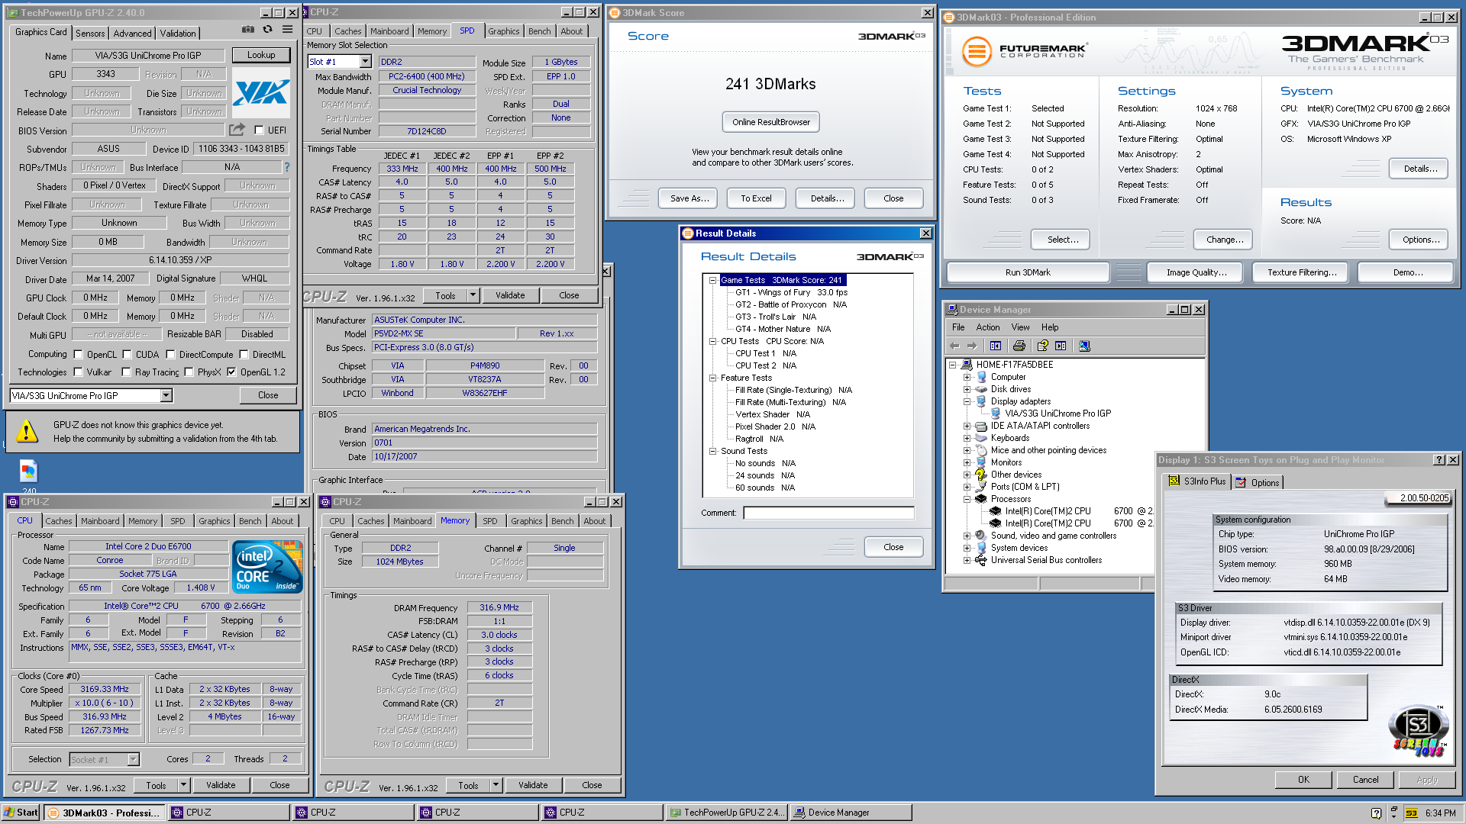Click the show/hide console tree icon in Device Manager
The height and width of the screenshot is (824, 1466).
click(x=996, y=346)
